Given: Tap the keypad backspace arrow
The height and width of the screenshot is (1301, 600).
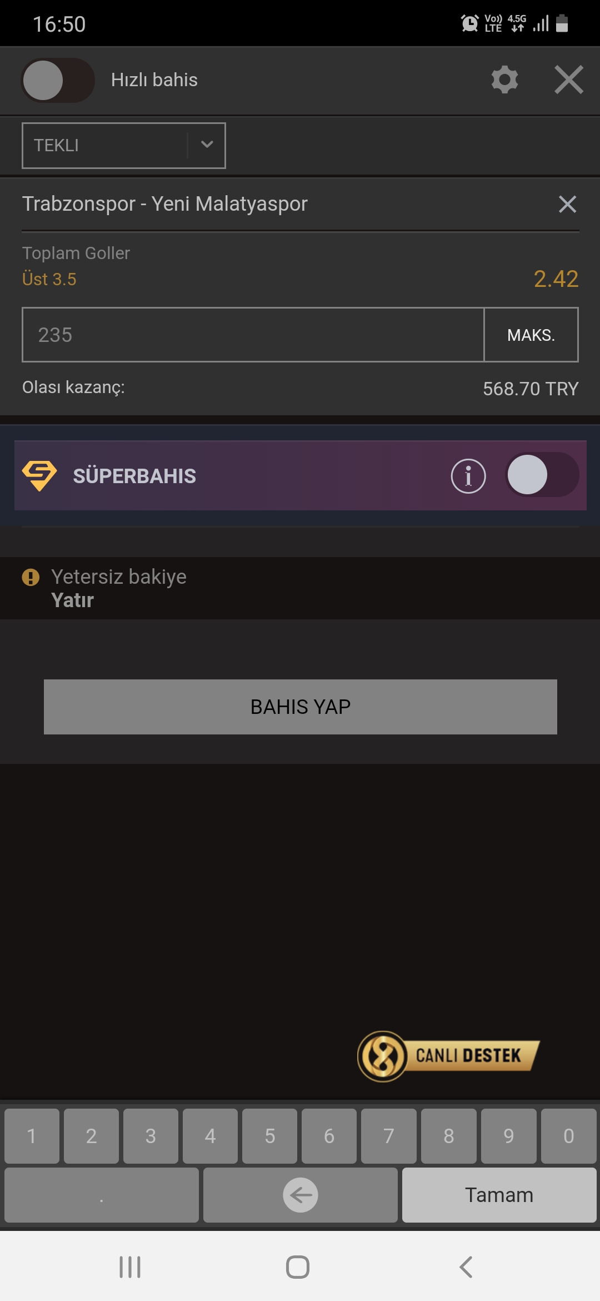Looking at the screenshot, I should (301, 1195).
